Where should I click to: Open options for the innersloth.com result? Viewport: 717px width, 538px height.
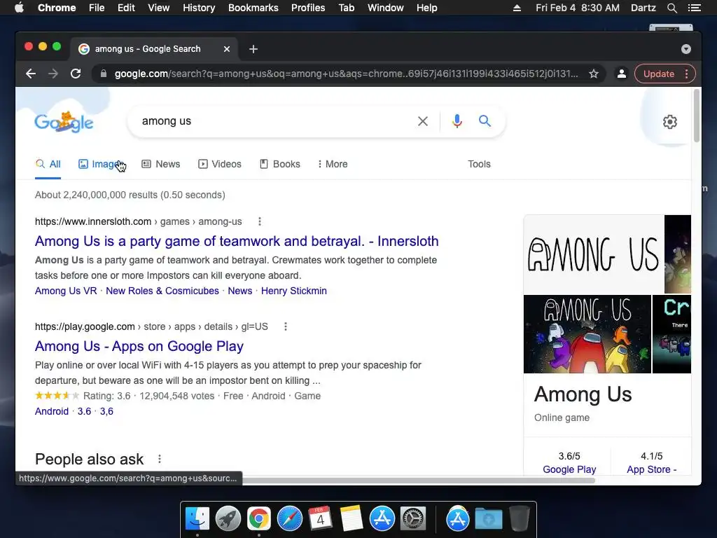click(260, 221)
